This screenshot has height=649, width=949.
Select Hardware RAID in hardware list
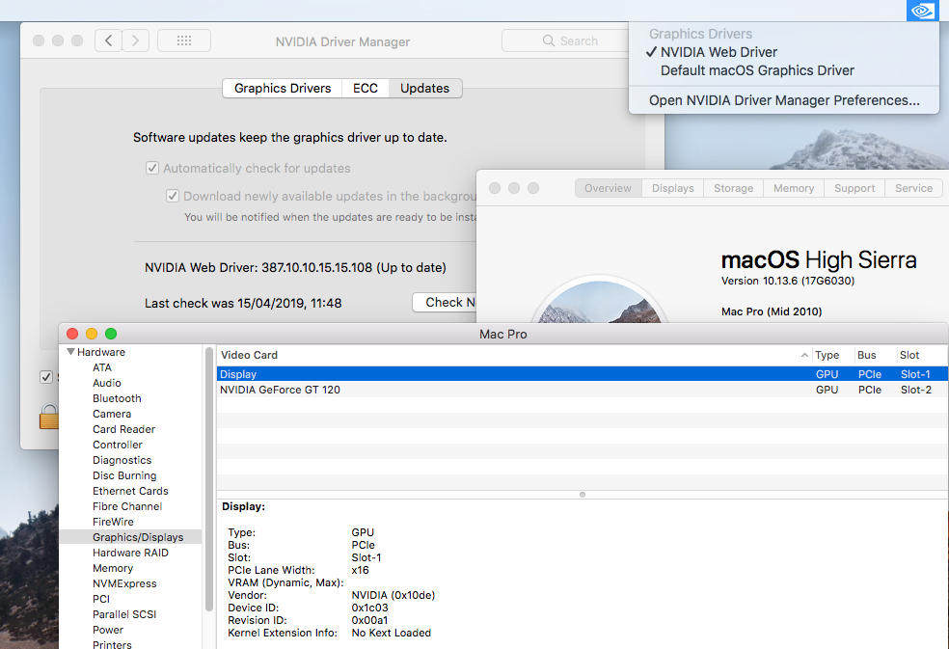tap(130, 553)
